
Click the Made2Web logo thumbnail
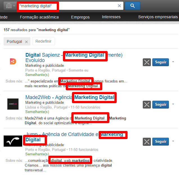click(13, 104)
